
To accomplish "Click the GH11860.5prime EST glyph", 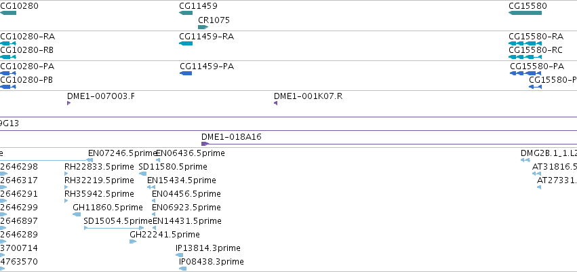I will pyautogui.click(x=77, y=214).
